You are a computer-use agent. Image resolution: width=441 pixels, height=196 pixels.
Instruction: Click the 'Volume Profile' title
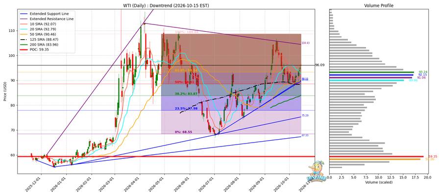pyautogui.click(x=379, y=5)
